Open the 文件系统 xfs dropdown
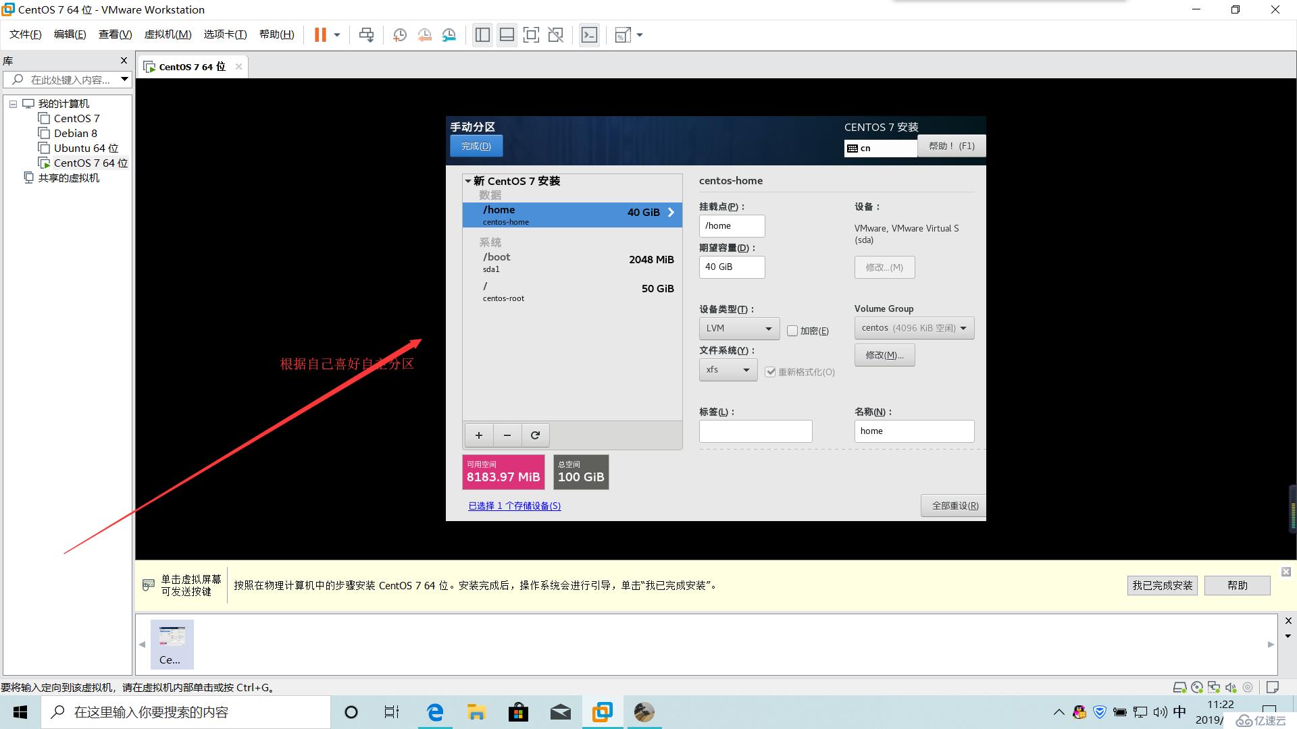1297x729 pixels. [728, 370]
